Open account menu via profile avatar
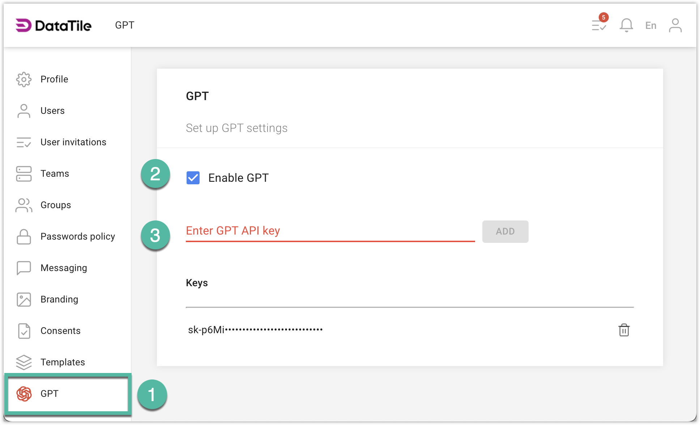The height and width of the screenshot is (425, 700). pos(675,25)
